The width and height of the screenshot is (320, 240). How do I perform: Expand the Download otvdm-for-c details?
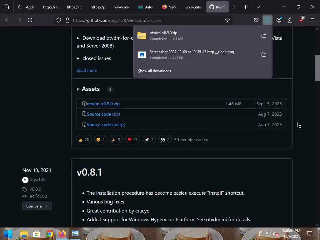[78, 38]
